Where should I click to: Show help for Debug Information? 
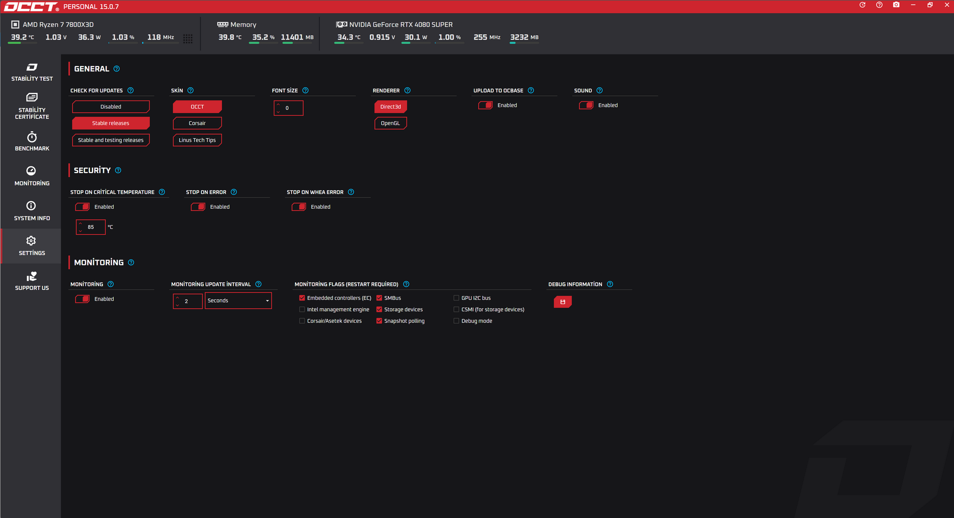(x=610, y=284)
